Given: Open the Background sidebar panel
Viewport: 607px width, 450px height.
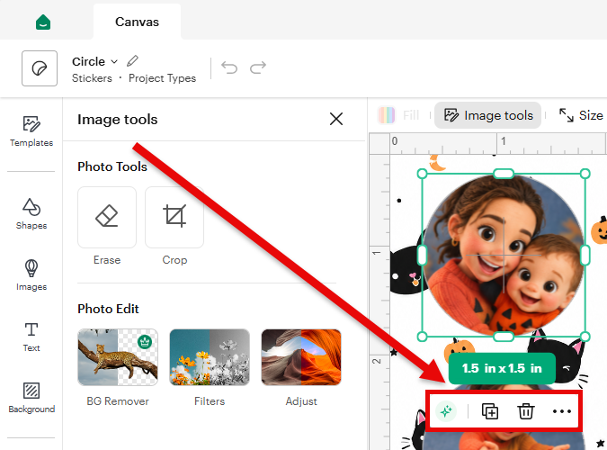Looking at the screenshot, I should (31, 398).
